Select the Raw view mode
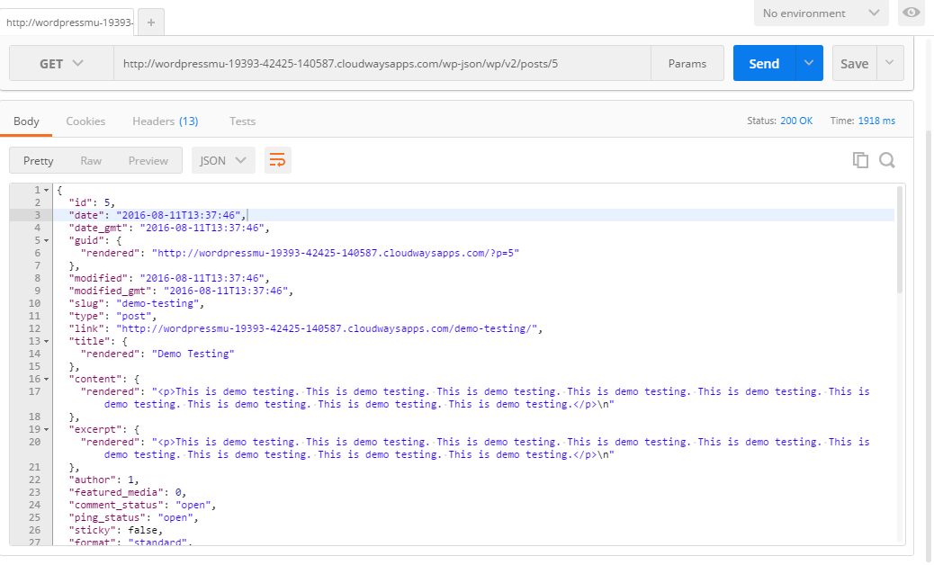The image size is (934, 565). click(x=91, y=160)
